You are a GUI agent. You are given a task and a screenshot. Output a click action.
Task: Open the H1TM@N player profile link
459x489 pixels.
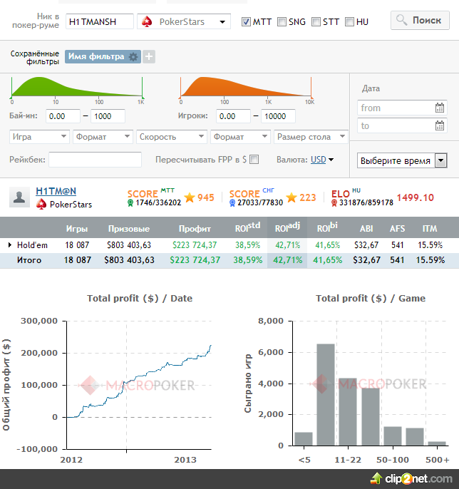coord(56,191)
